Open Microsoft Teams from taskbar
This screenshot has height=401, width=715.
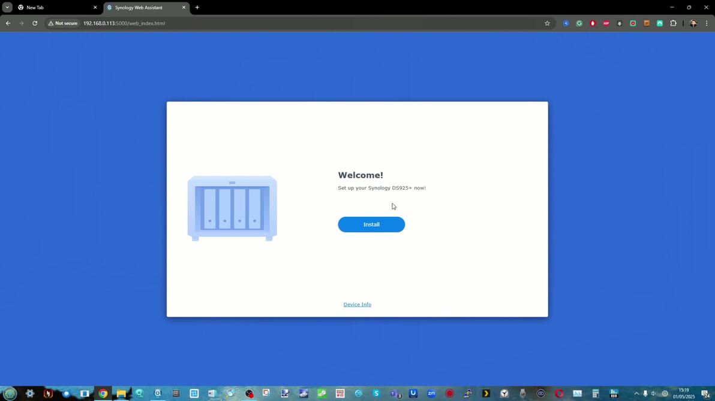tap(395, 393)
